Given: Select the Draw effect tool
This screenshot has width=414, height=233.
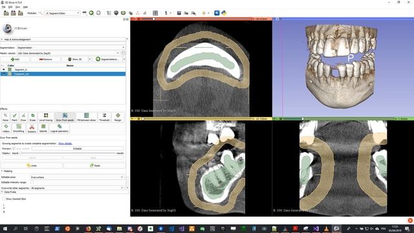Looking at the screenshot, I should (23, 117).
